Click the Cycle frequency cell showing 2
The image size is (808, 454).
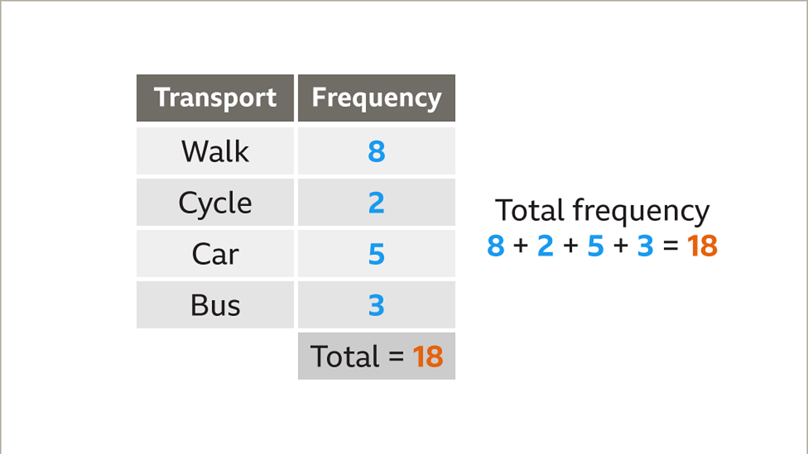[x=376, y=202]
